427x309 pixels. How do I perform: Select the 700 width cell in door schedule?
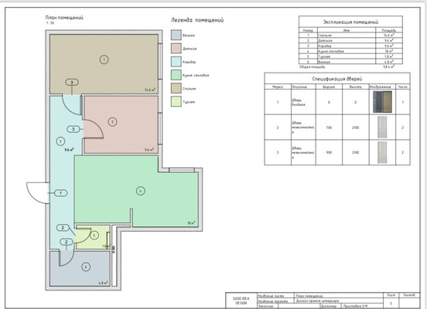coord(329,127)
